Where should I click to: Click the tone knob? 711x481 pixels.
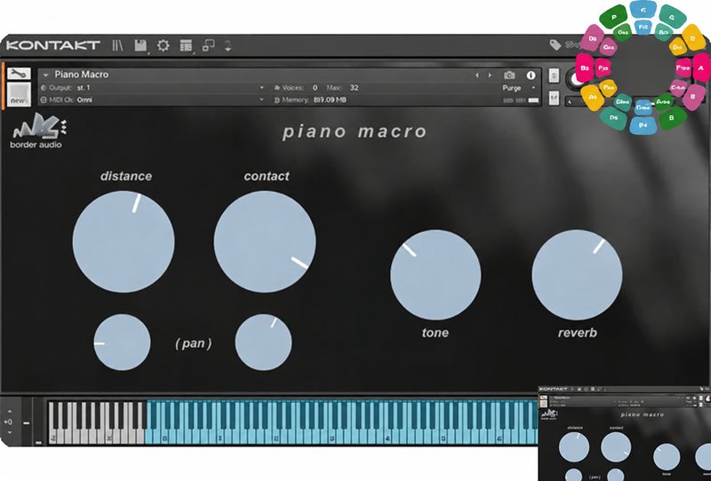tap(435, 275)
